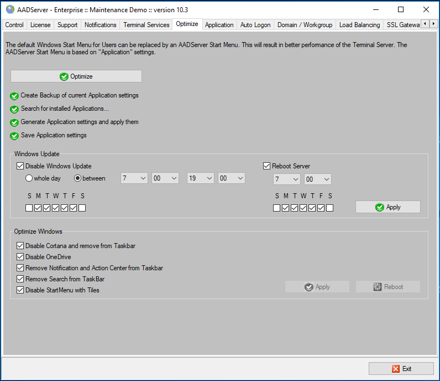Open Windows Update start hour dropdown showing 7
440x381 pixels.
[x=134, y=178]
